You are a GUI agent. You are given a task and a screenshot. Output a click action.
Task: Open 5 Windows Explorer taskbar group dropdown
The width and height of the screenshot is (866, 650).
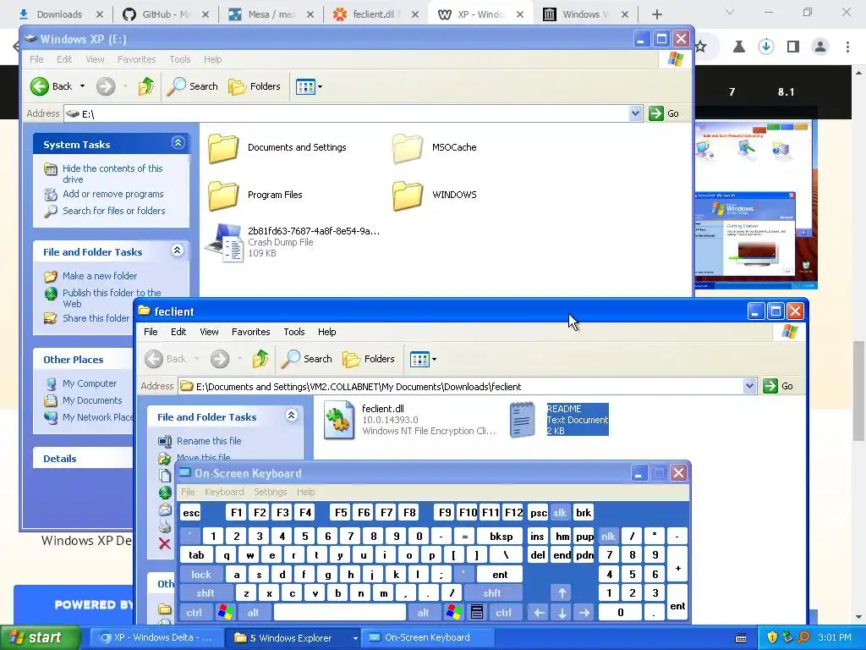pyautogui.click(x=355, y=638)
